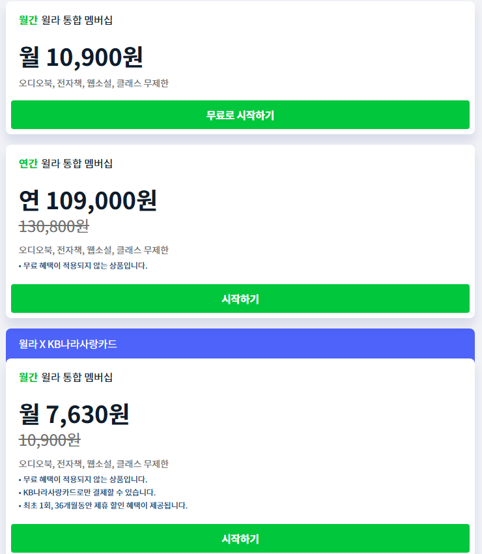
Task: Select the 월 7,630원 price text
Action: click(x=74, y=415)
